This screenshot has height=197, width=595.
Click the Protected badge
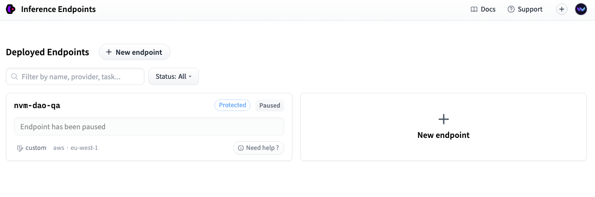(x=232, y=105)
